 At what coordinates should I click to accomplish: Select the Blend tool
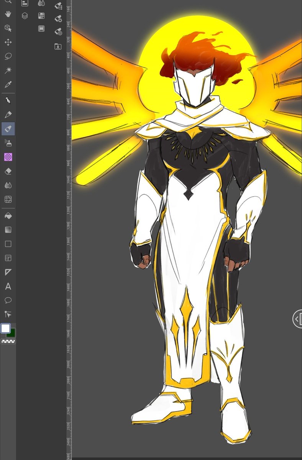coord(8,185)
